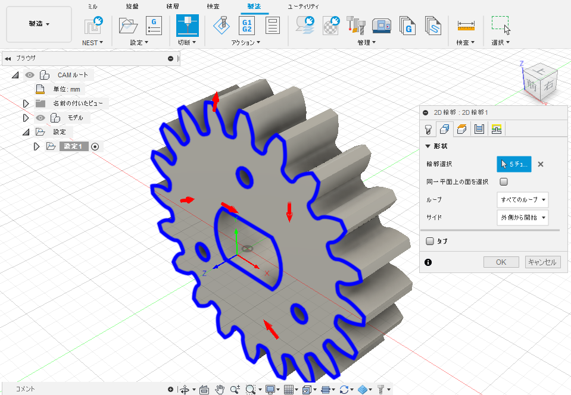
Task: Open the tool tab in 2D輪郭 dialog
Action: point(428,129)
